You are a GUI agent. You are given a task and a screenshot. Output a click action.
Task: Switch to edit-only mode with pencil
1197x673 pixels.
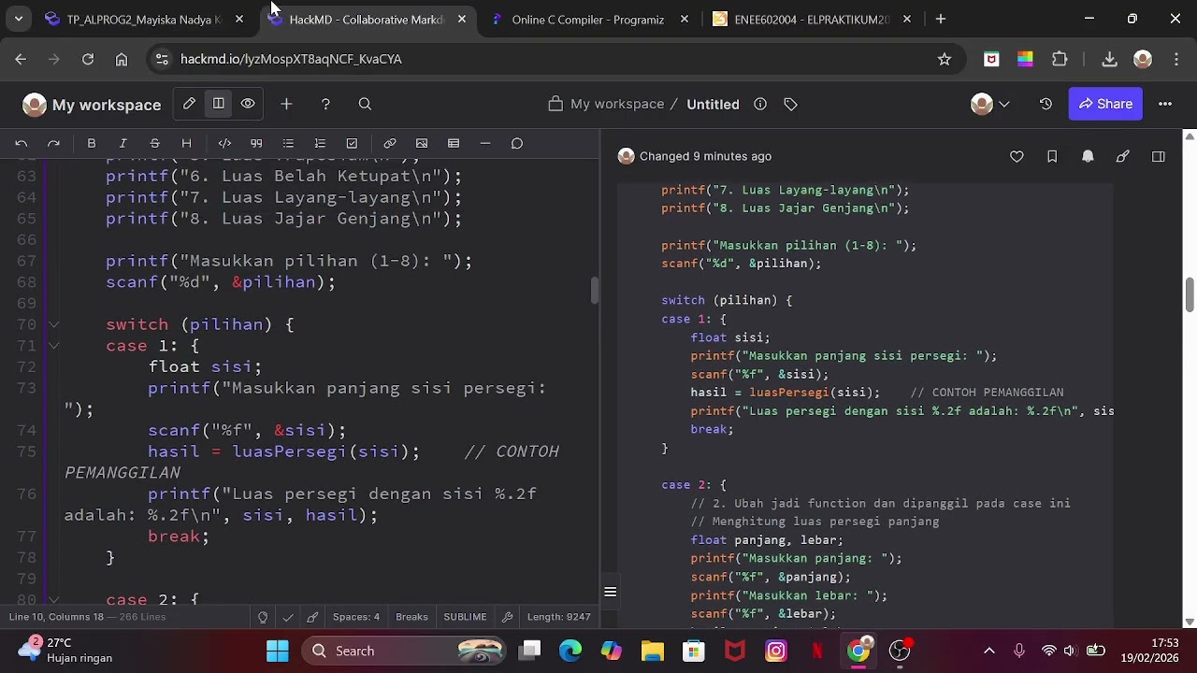point(189,104)
